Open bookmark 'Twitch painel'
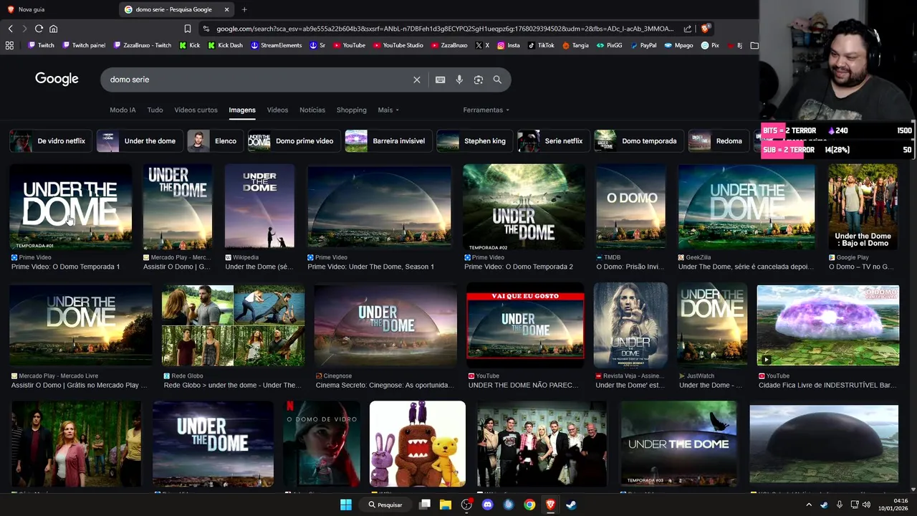917x516 pixels. point(84,45)
